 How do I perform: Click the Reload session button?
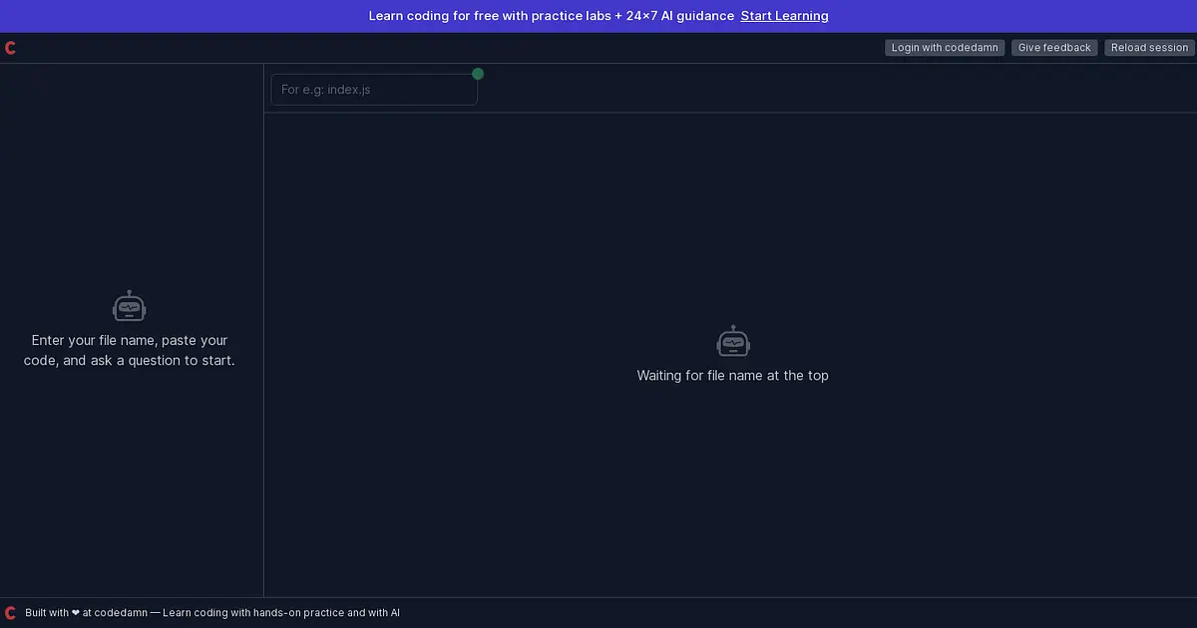coord(1150,48)
